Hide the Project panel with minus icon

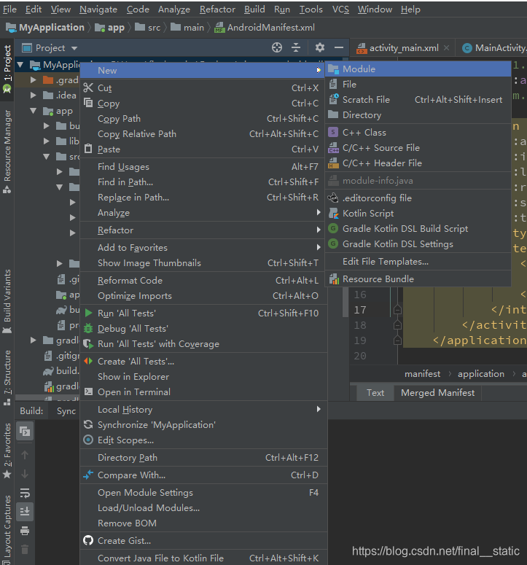[339, 47]
